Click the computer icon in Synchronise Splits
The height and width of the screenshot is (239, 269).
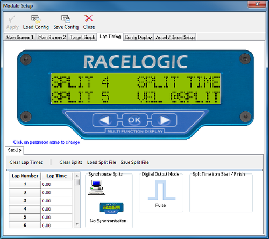pos(96,187)
